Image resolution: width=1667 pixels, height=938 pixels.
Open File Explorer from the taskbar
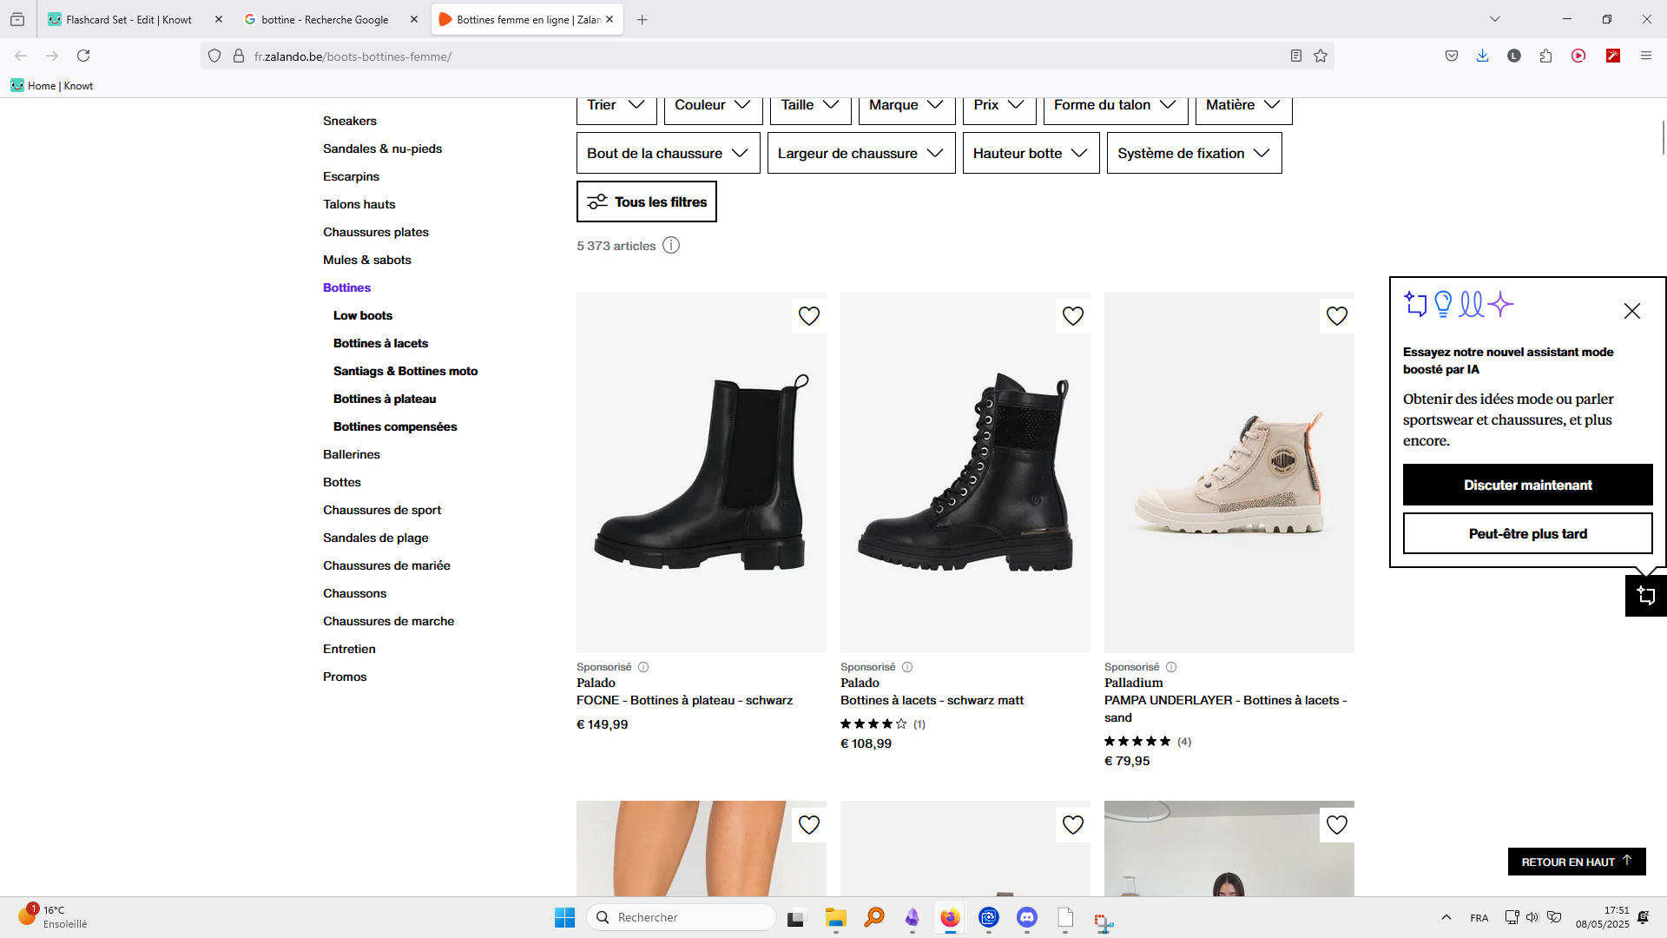point(835,917)
